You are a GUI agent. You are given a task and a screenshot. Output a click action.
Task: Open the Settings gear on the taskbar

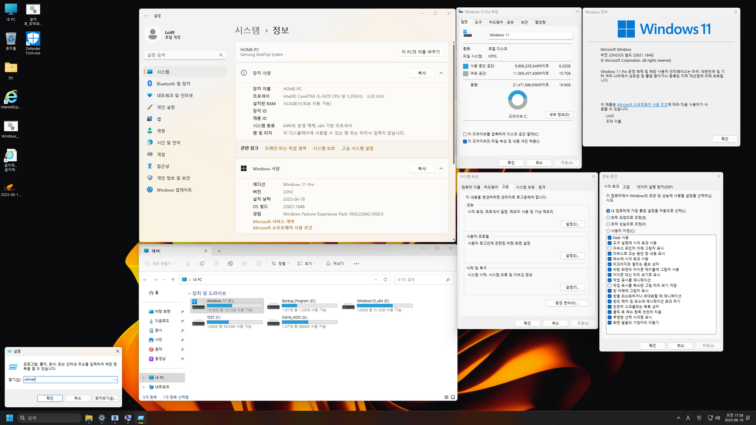(102, 418)
